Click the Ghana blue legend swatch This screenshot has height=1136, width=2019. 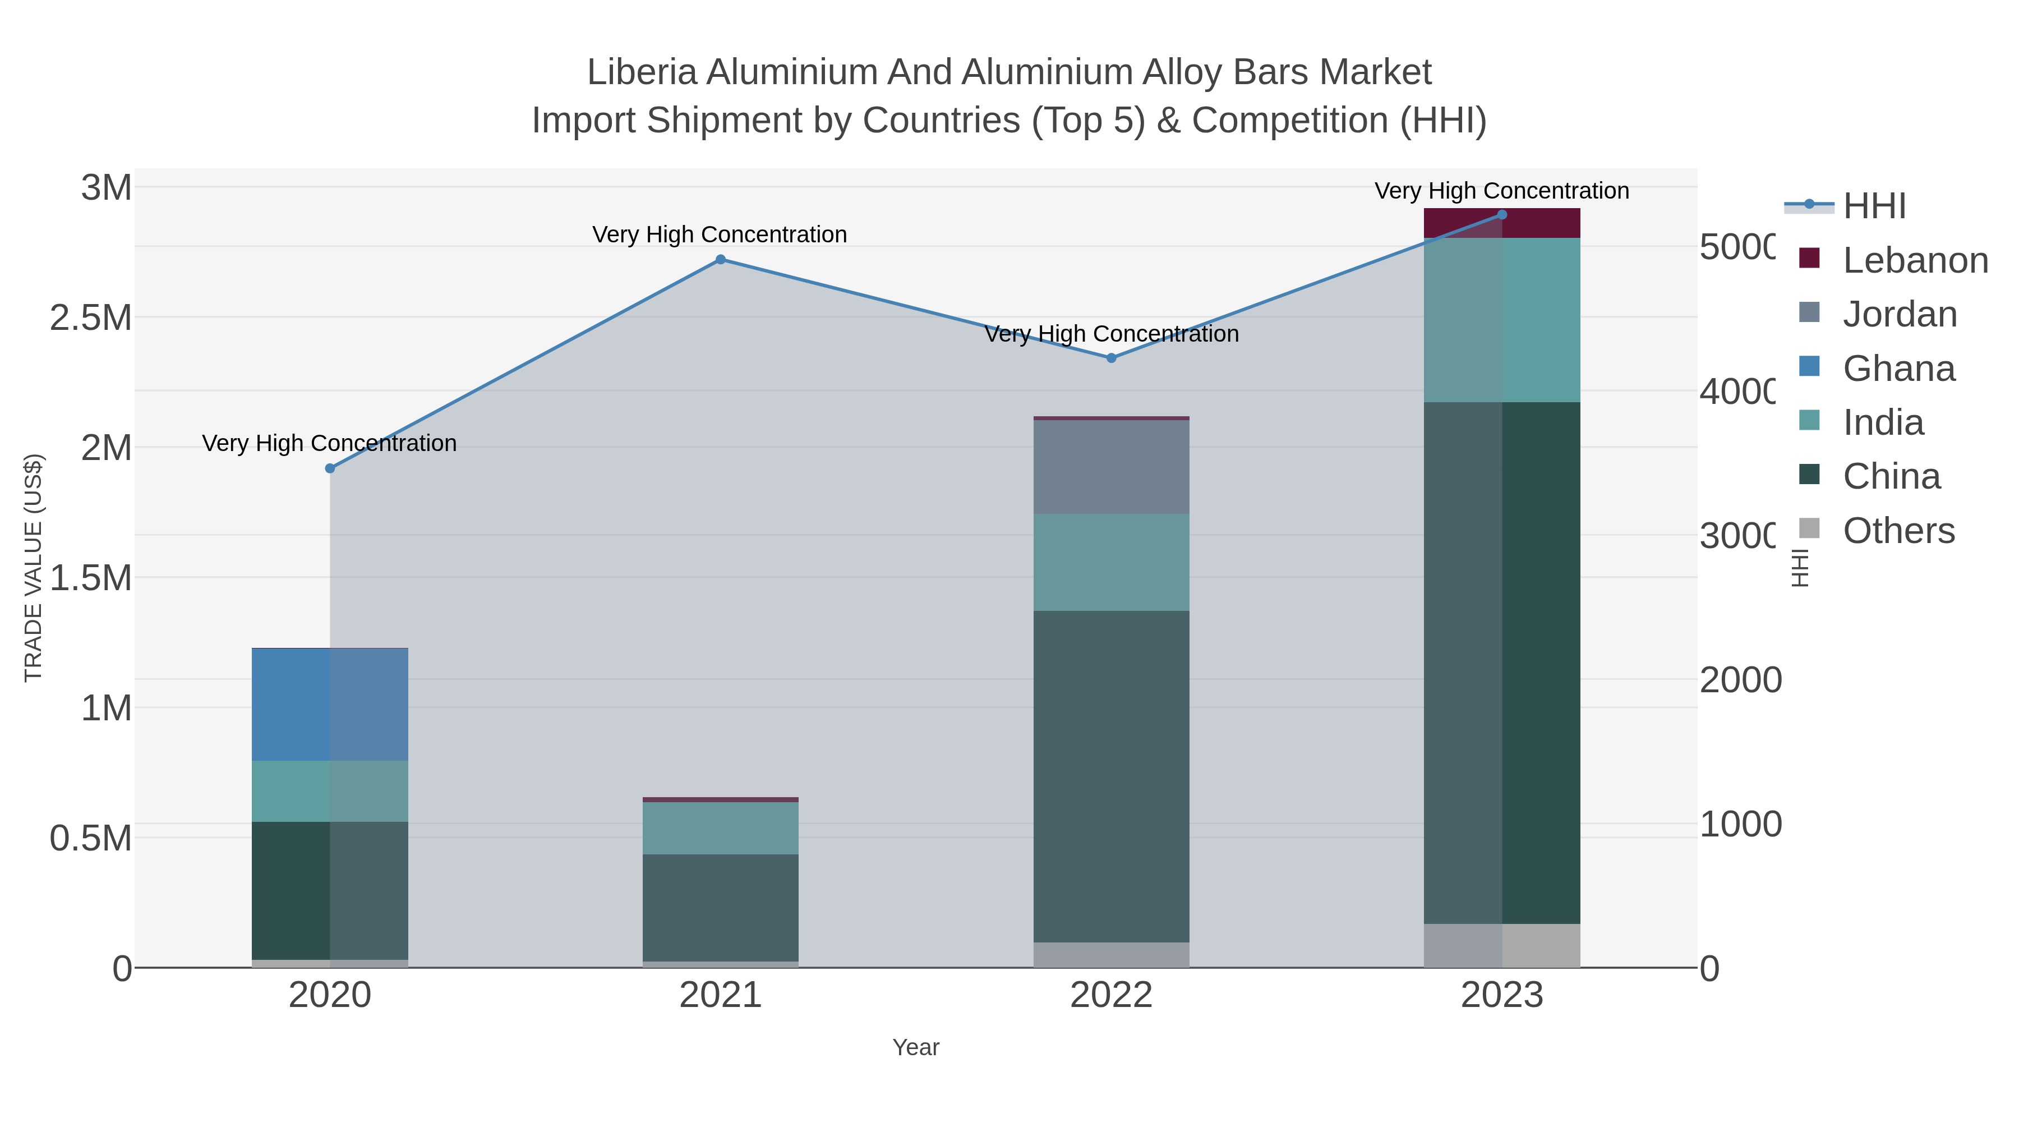click(x=1809, y=366)
